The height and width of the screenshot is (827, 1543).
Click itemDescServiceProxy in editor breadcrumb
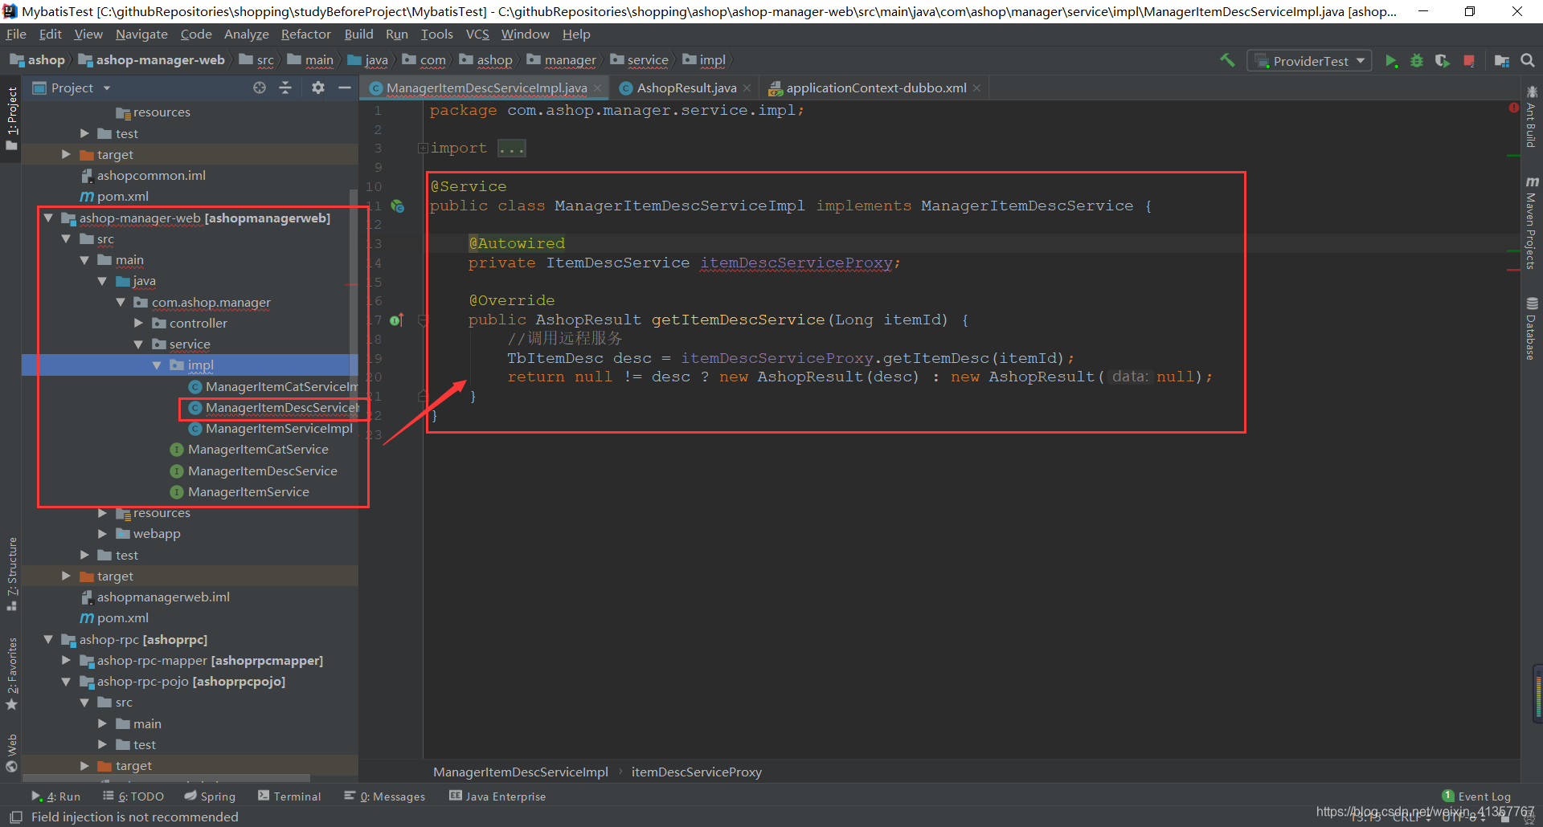pos(697,772)
